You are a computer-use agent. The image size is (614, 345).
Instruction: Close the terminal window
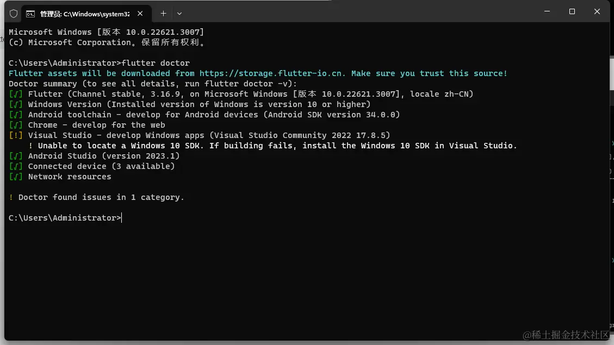pos(597,11)
